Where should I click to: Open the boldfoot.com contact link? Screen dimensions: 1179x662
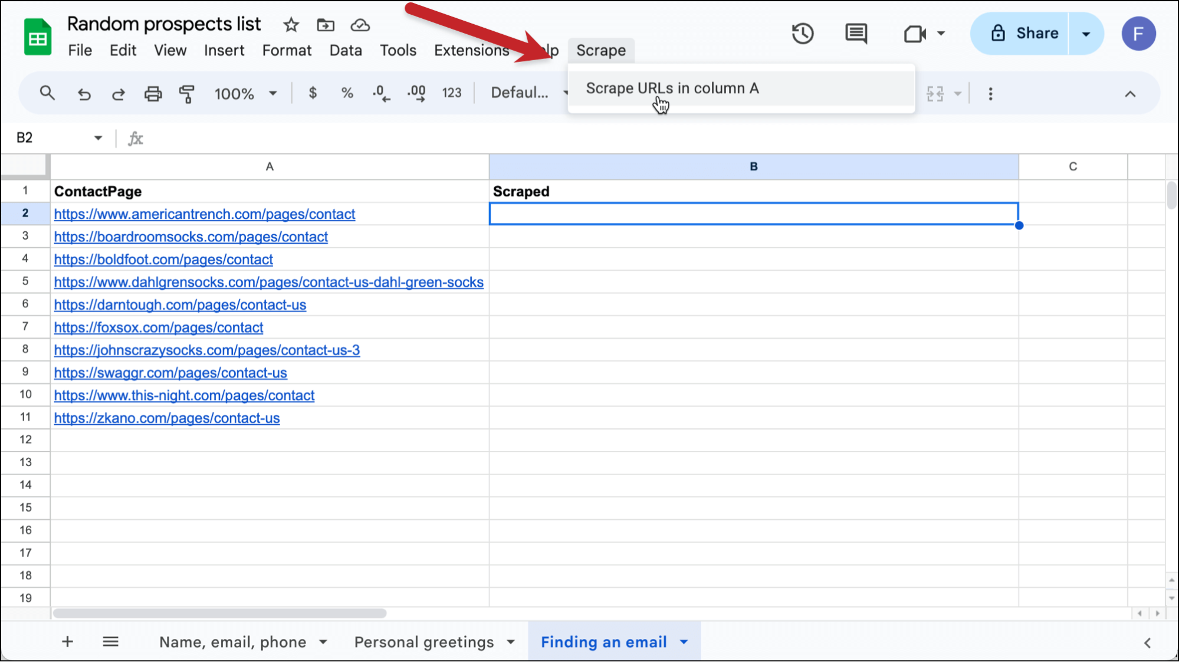pos(163,260)
